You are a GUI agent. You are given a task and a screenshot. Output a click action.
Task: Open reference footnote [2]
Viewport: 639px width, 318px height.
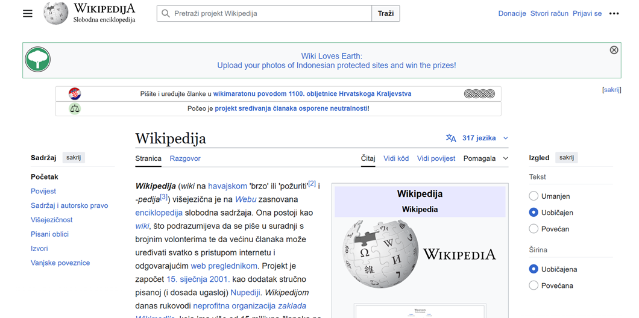(312, 183)
